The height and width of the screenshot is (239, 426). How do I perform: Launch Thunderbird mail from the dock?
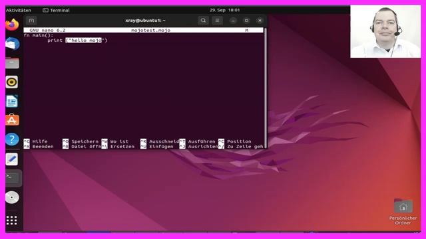(12, 44)
